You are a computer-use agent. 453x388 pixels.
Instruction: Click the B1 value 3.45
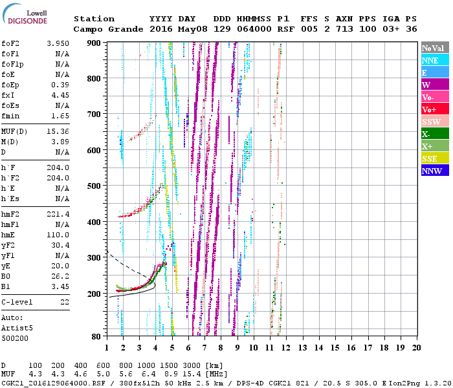(60, 286)
